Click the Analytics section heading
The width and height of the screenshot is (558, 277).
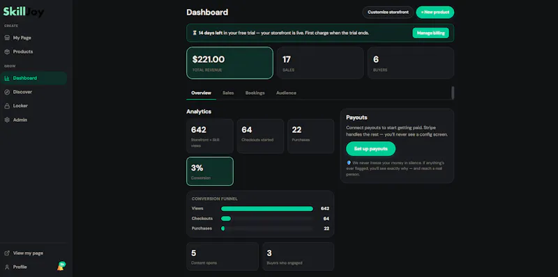coord(199,111)
